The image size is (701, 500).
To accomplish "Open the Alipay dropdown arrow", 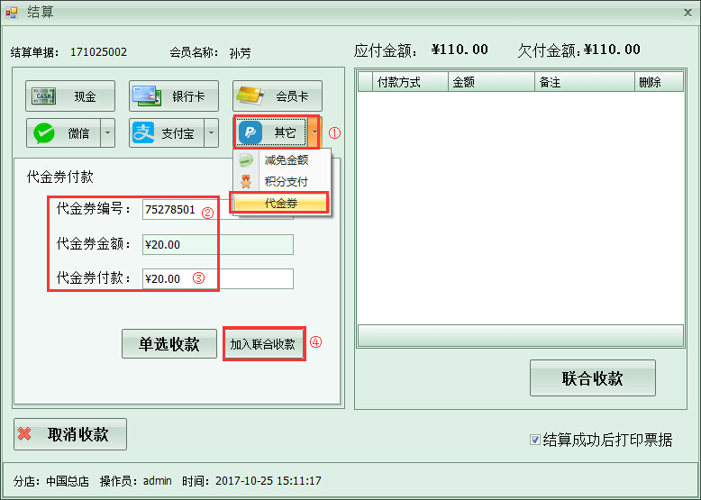I will pyautogui.click(x=211, y=133).
